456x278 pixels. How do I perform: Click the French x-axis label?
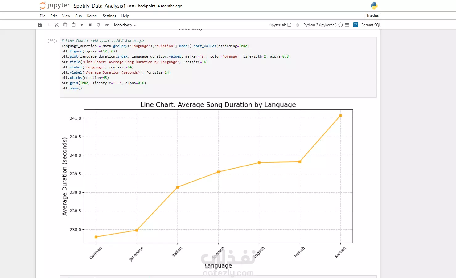pos(299,252)
